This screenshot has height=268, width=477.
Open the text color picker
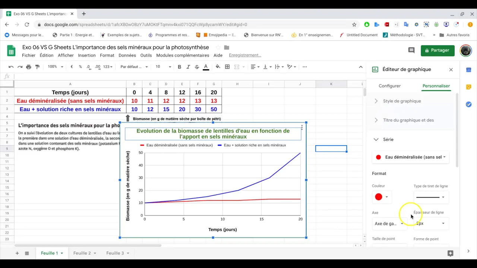click(206, 67)
